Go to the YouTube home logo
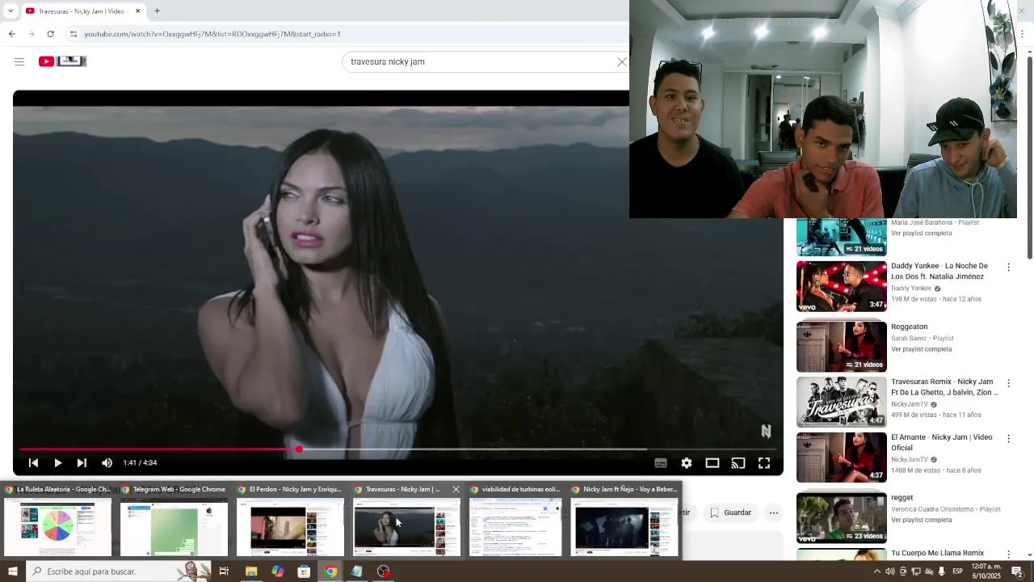Image resolution: width=1034 pixels, height=582 pixels. 62,61
